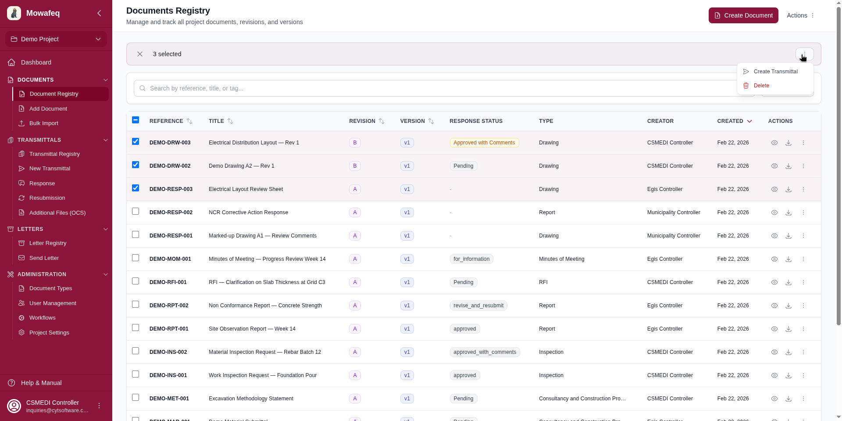Open the row actions menu for DEMO-RFI-001
The width and height of the screenshot is (842, 421).
tap(803, 282)
